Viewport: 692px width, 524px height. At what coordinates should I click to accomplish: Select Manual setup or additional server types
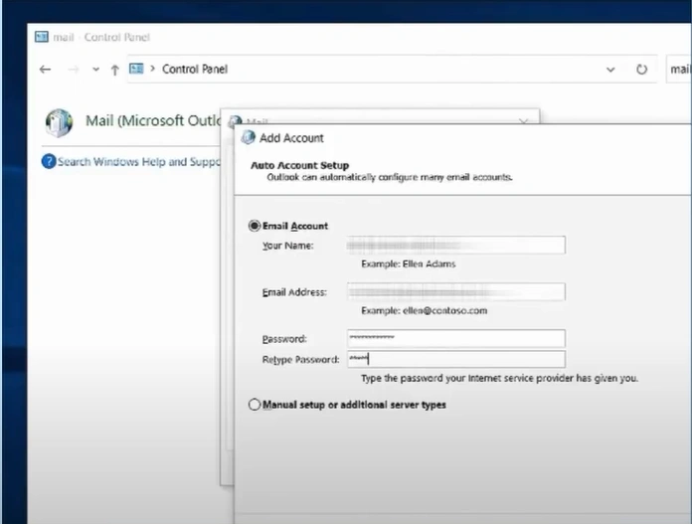[x=255, y=405]
